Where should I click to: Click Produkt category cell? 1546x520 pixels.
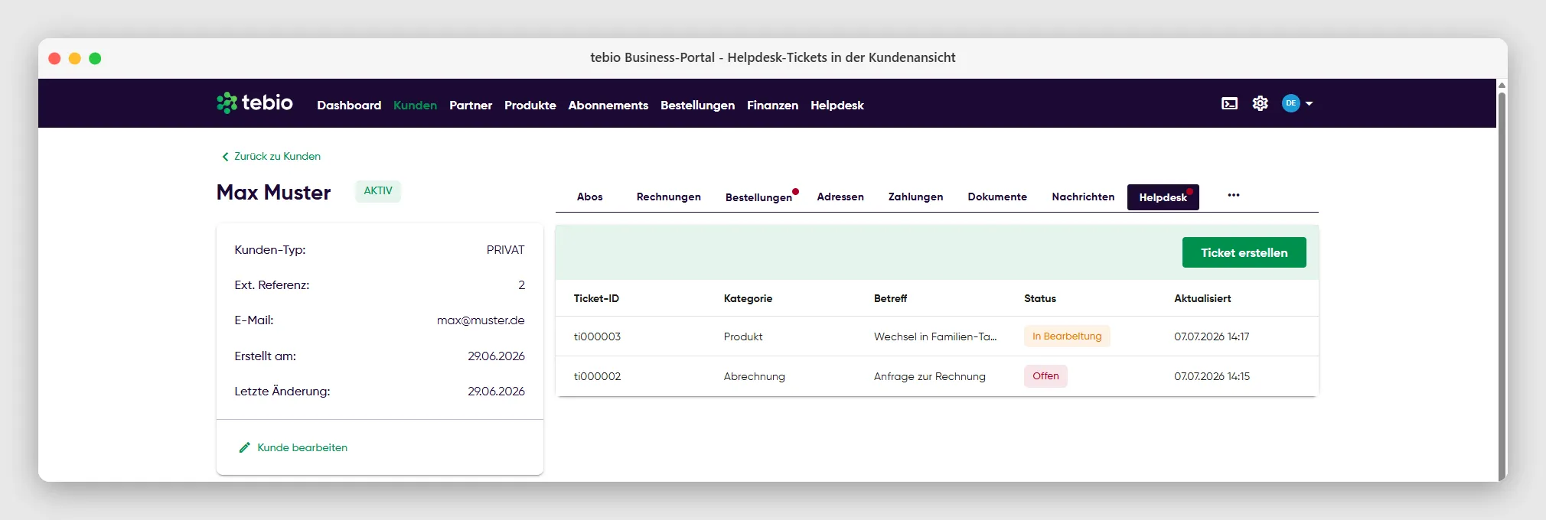tap(743, 336)
